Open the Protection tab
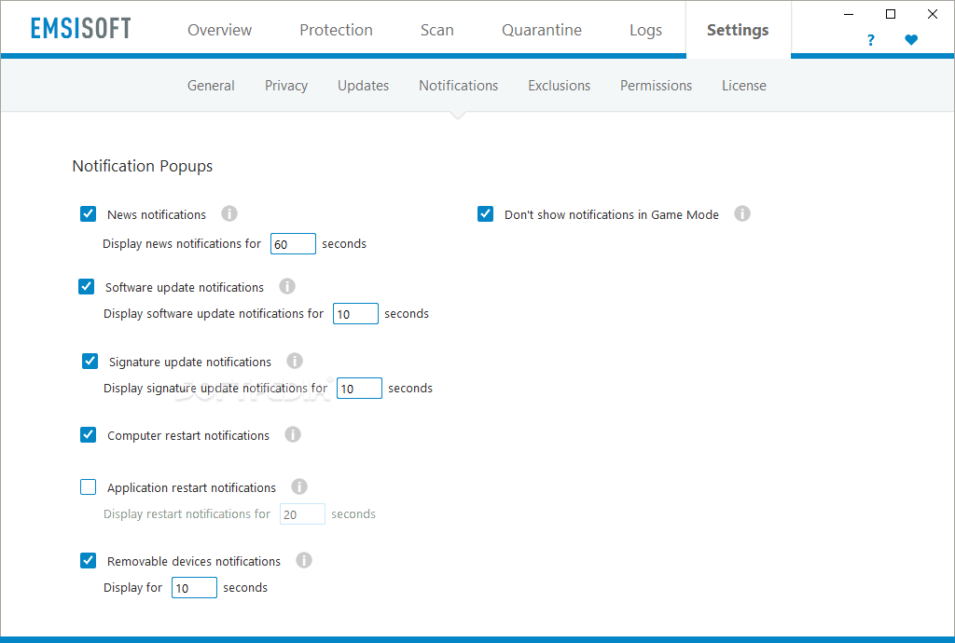The width and height of the screenshot is (955, 643). [x=336, y=30]
